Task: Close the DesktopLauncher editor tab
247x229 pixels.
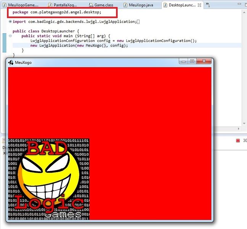Action: 199,5
